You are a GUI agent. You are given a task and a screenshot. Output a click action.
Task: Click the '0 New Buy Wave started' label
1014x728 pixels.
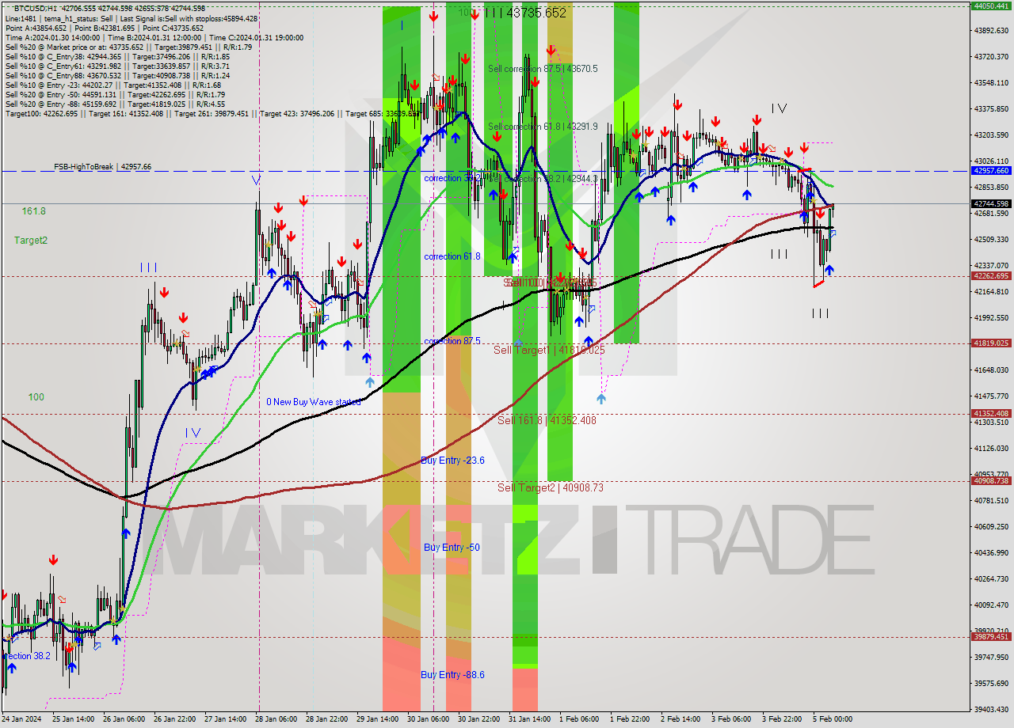(313, 402)
